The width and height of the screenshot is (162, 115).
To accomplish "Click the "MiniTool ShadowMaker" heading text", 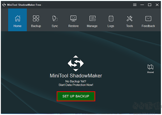I will pyautogui.click(x=76, y=76).
